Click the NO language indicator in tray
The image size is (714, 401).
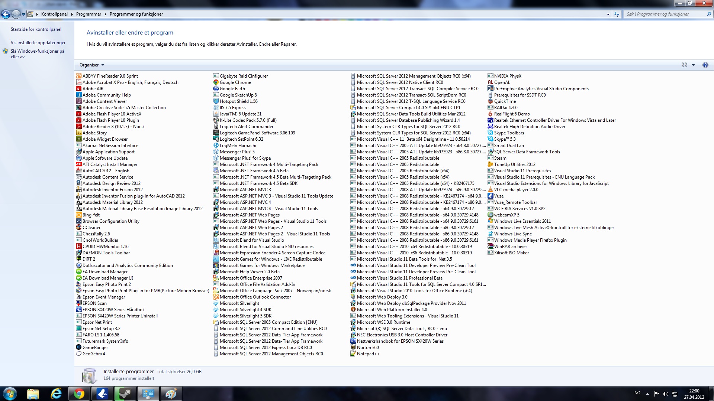(x=637, y=393)
